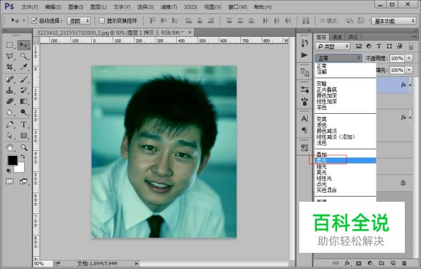Open the Ps application icon menu
421x269 pixels.
click(10, 6)
